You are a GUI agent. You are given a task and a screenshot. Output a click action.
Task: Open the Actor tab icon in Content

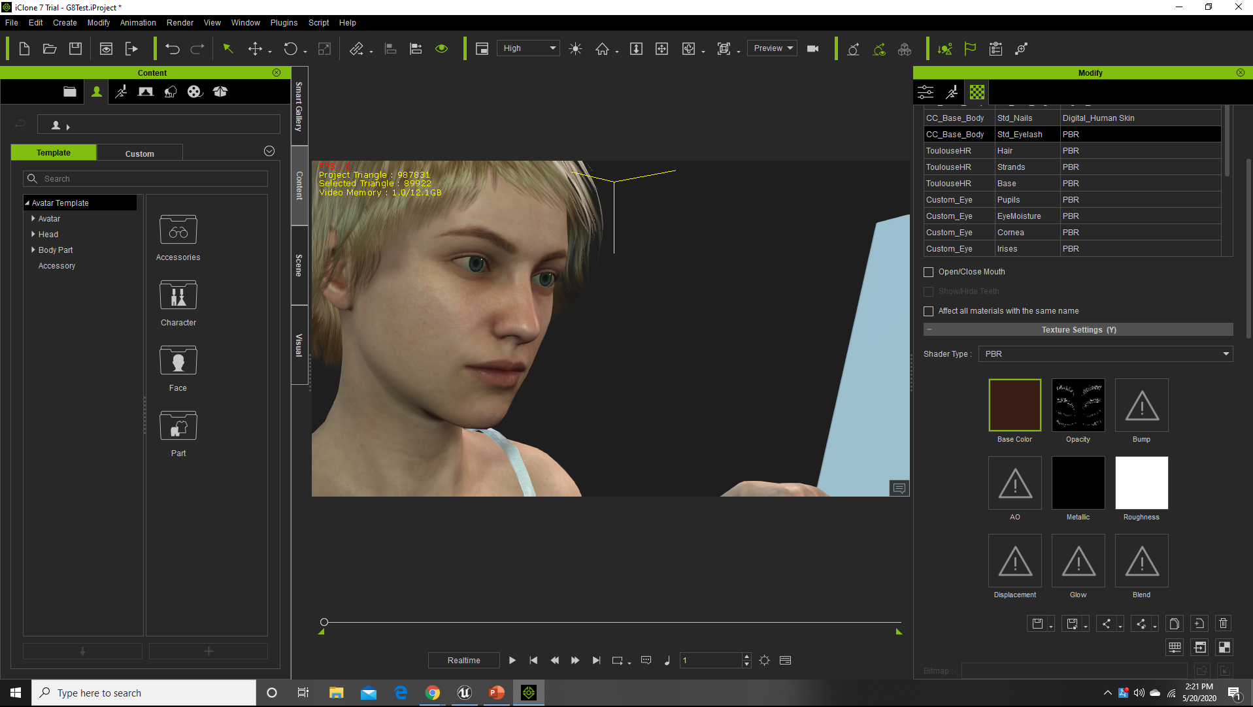[x=97, y=91]
